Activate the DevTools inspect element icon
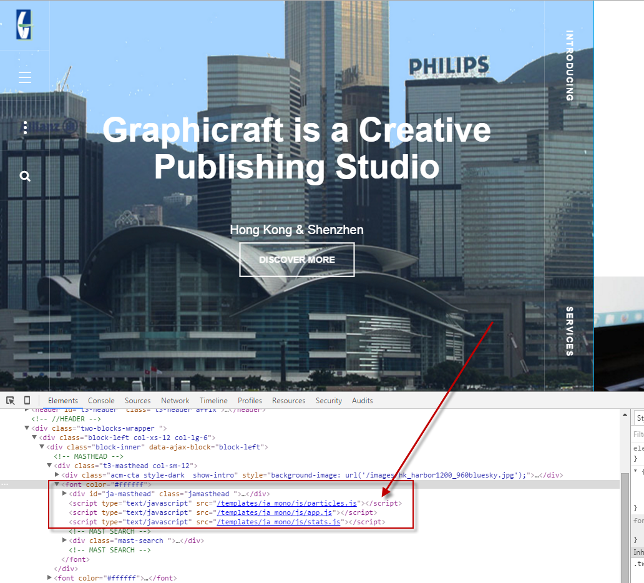The width and height of the screenshot is (644, 583). tap(11, 401)
